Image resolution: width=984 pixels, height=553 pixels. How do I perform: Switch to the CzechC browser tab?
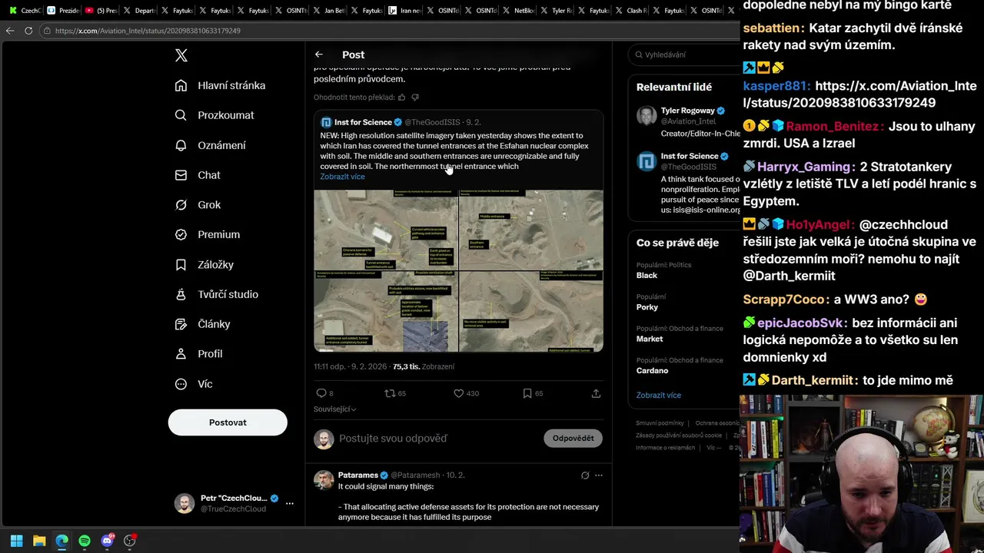(x=24, y=11)
